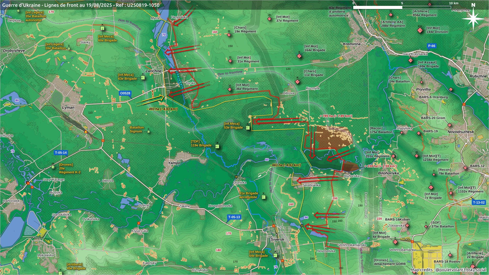Click the '+ 159 ha (+ 1.59 km²)' annotation

tap(381, 166)
